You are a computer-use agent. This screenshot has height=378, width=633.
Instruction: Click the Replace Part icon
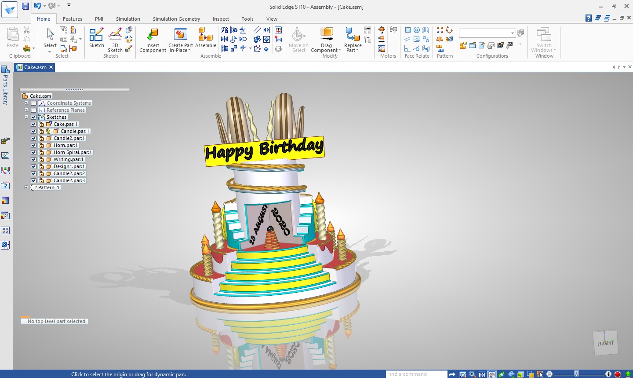coord(353,35)
